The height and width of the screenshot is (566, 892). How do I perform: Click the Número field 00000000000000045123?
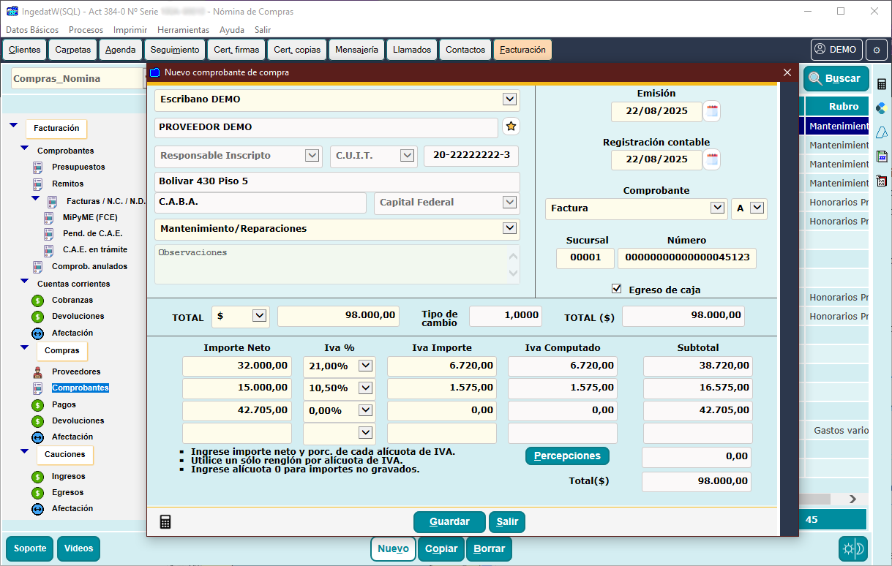pos(687,258)
